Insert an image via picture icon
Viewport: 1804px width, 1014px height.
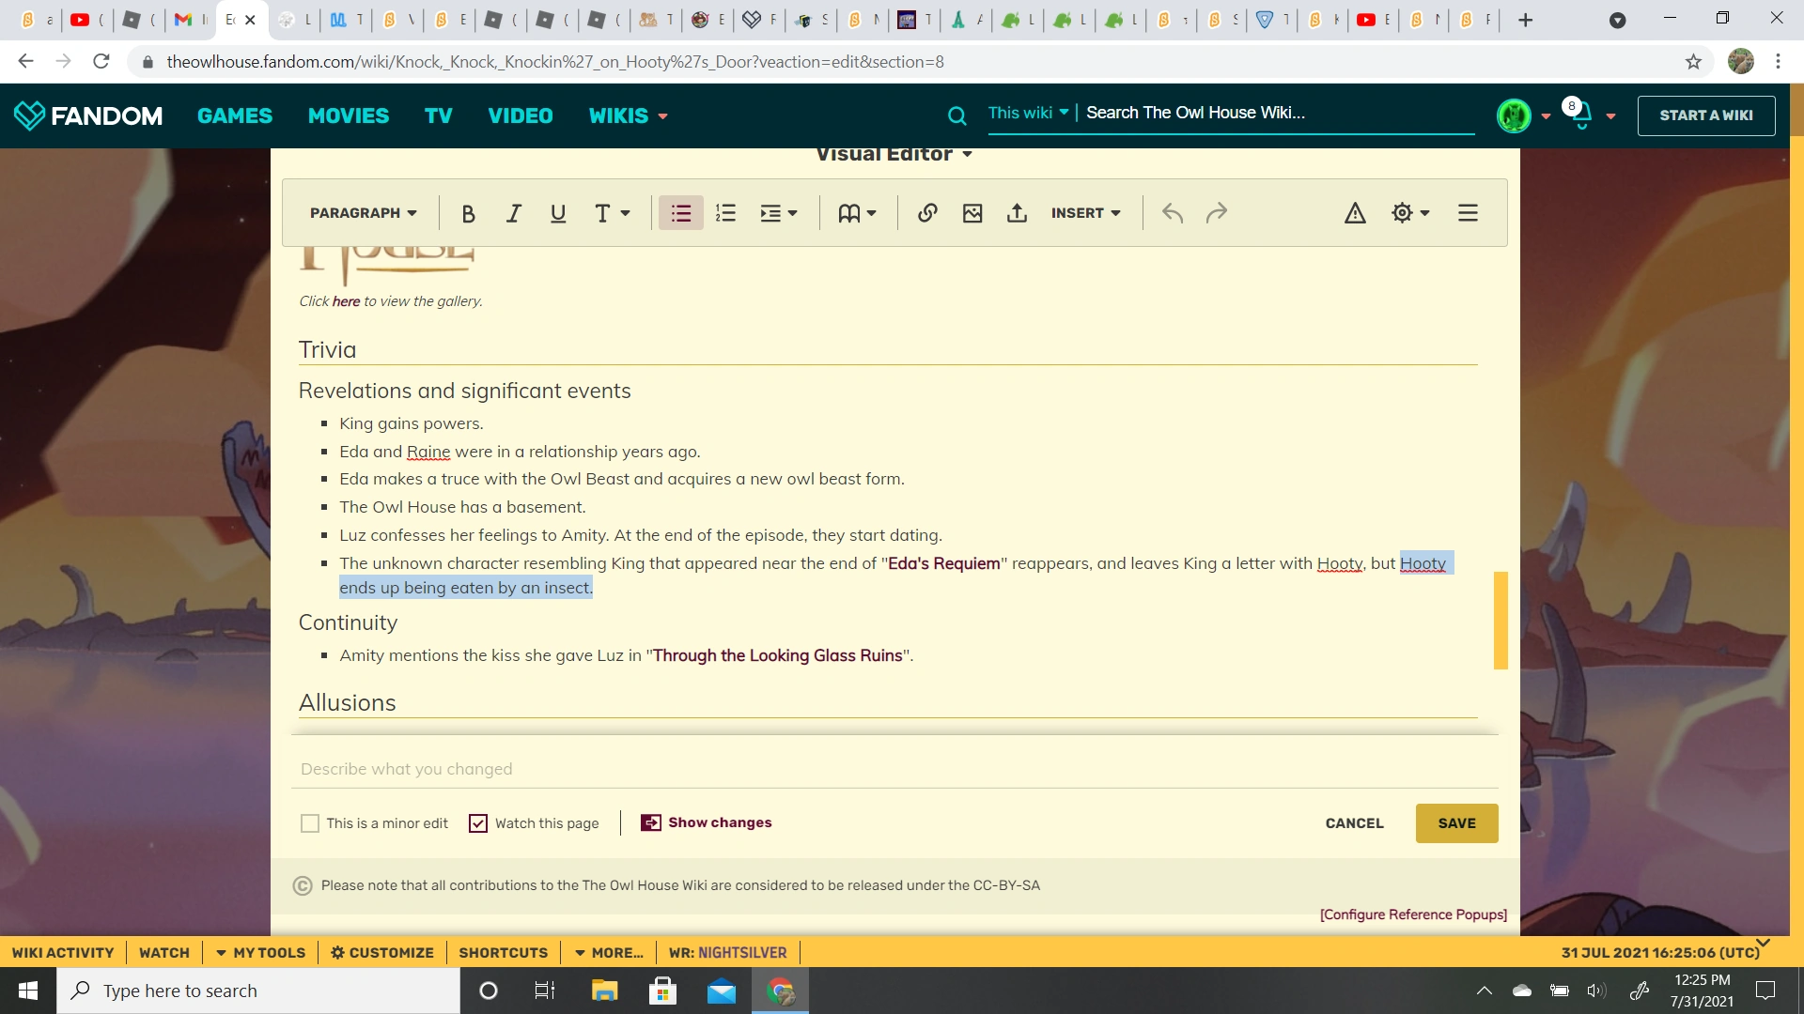pyautogui.click(x=972, y=213)
